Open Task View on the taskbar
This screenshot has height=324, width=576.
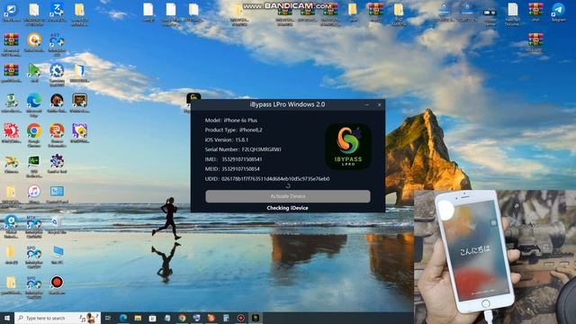point(108,318)
